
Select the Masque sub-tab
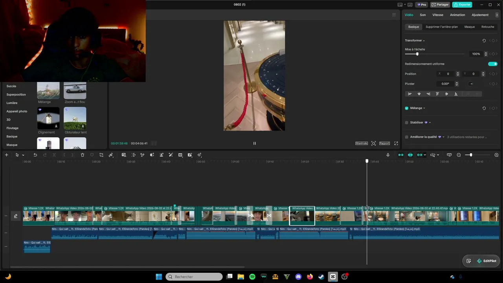click(470, 27)
